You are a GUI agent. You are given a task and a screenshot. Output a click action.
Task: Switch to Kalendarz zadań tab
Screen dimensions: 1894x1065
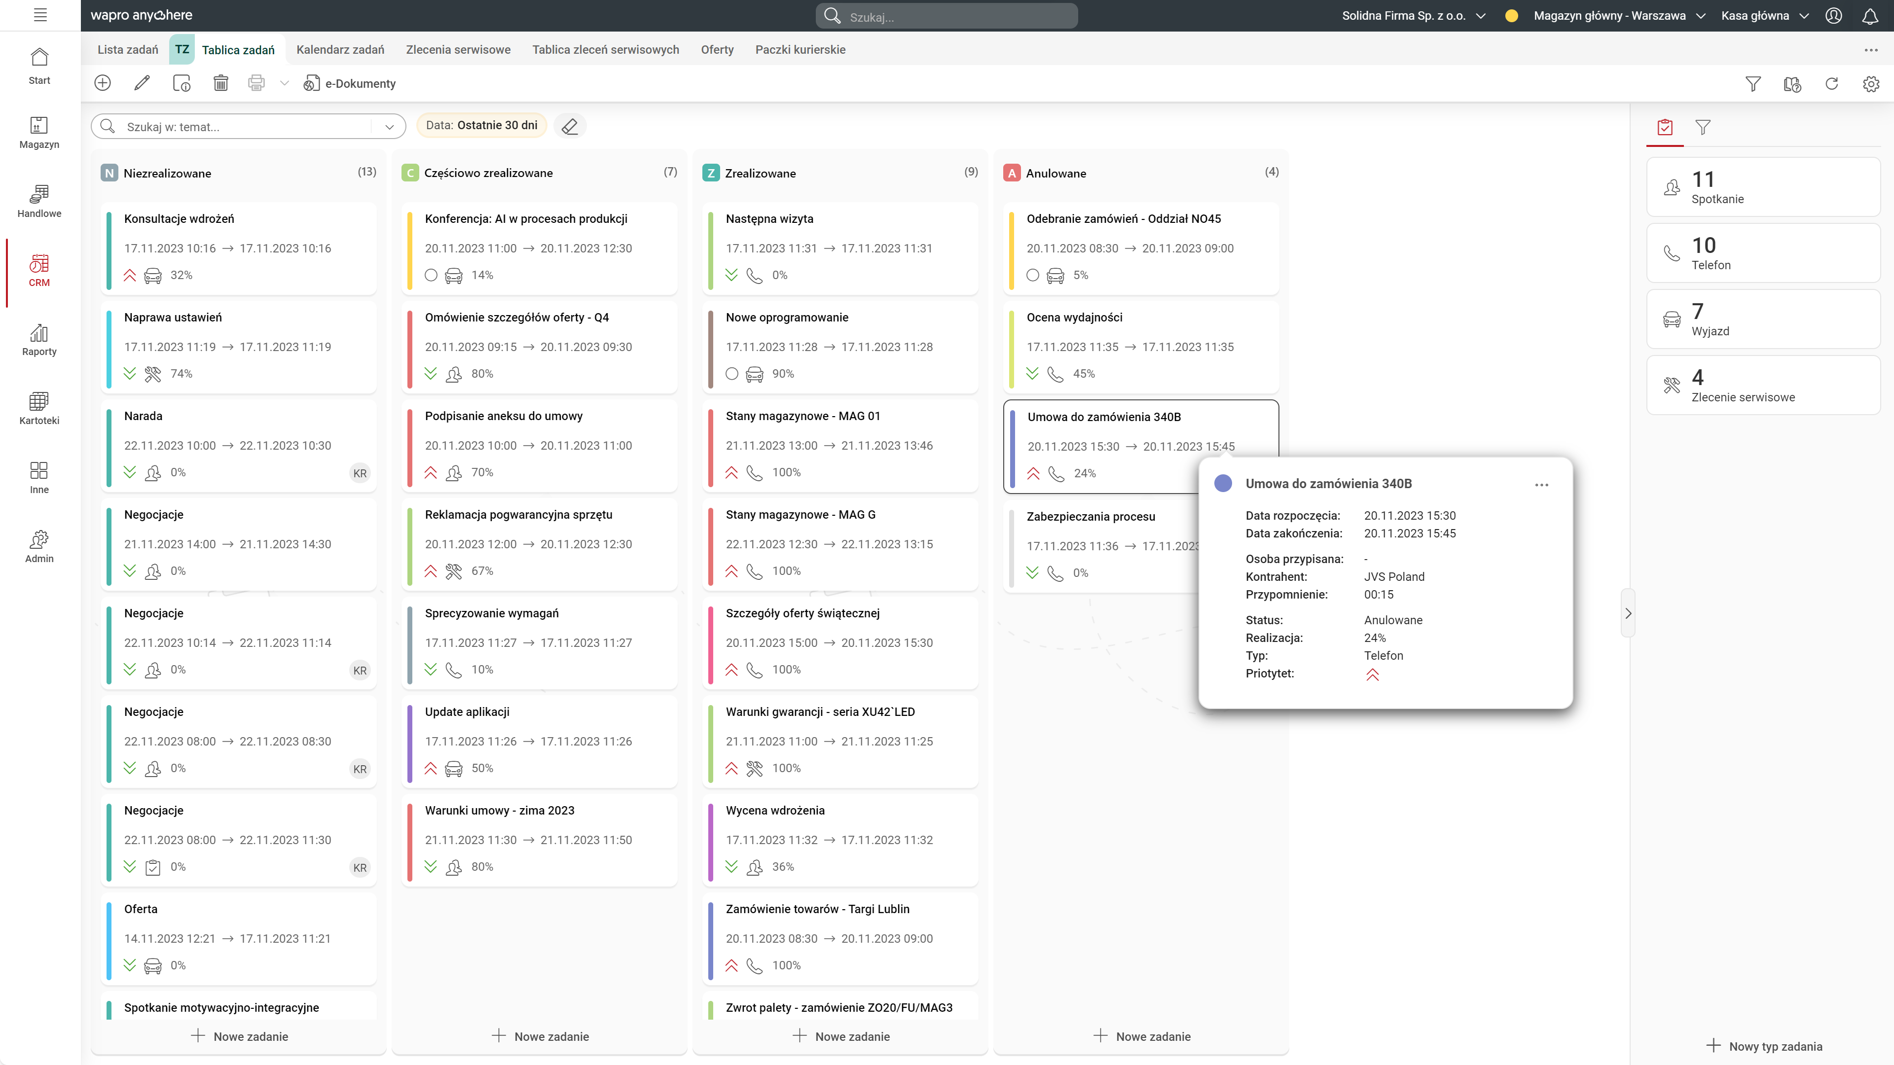[x=340, y=49]
